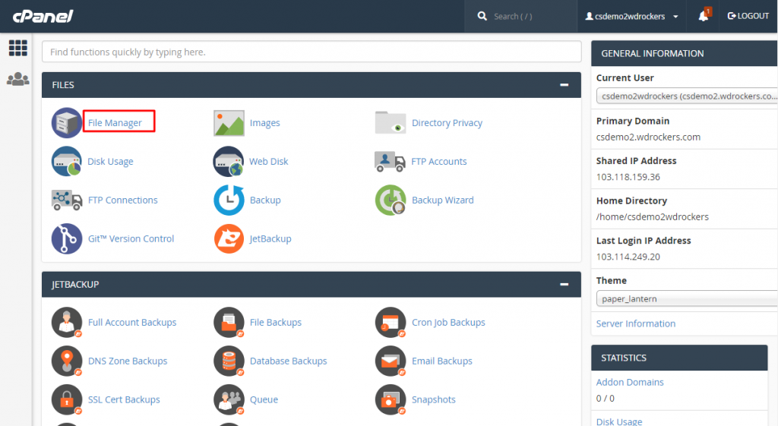Click the File Manager text link
The height and width of the screenshot is (426, 778).
115,122
